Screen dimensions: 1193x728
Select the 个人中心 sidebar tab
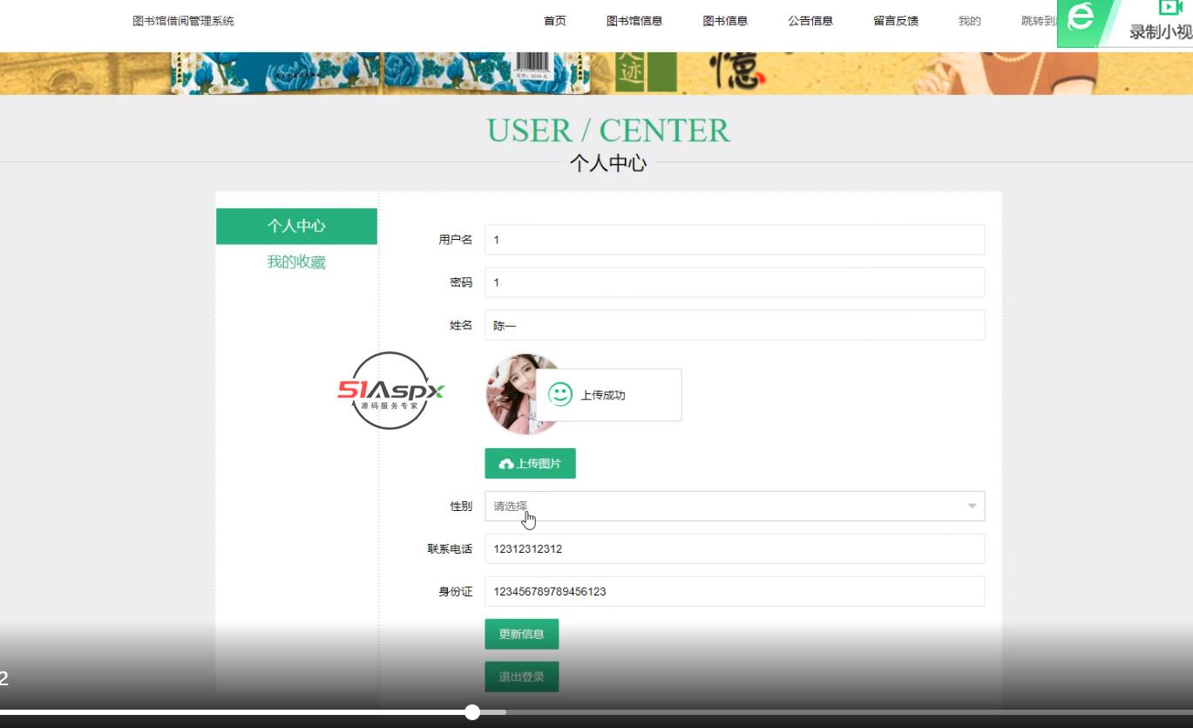pyautogui.click(x=296, y=225)
